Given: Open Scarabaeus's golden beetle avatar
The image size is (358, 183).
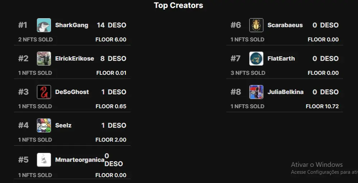Looking at the screenshot, I should click(256, 25).
